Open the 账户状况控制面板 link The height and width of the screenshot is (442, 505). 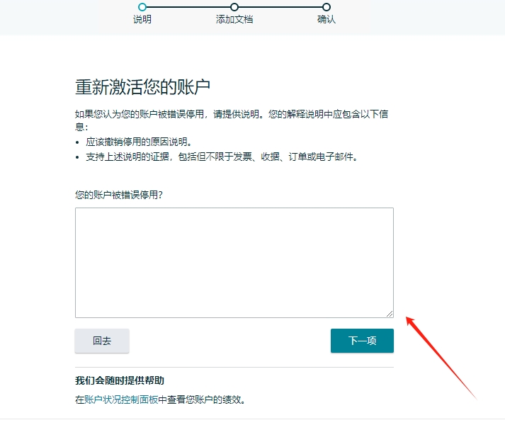(x=121, y=399)
